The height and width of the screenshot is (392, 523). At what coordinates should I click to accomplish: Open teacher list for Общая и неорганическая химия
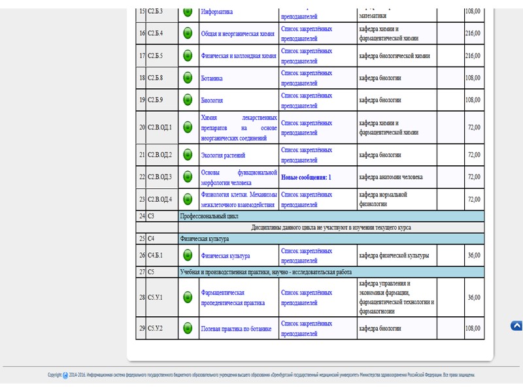[x=307, y=34]
